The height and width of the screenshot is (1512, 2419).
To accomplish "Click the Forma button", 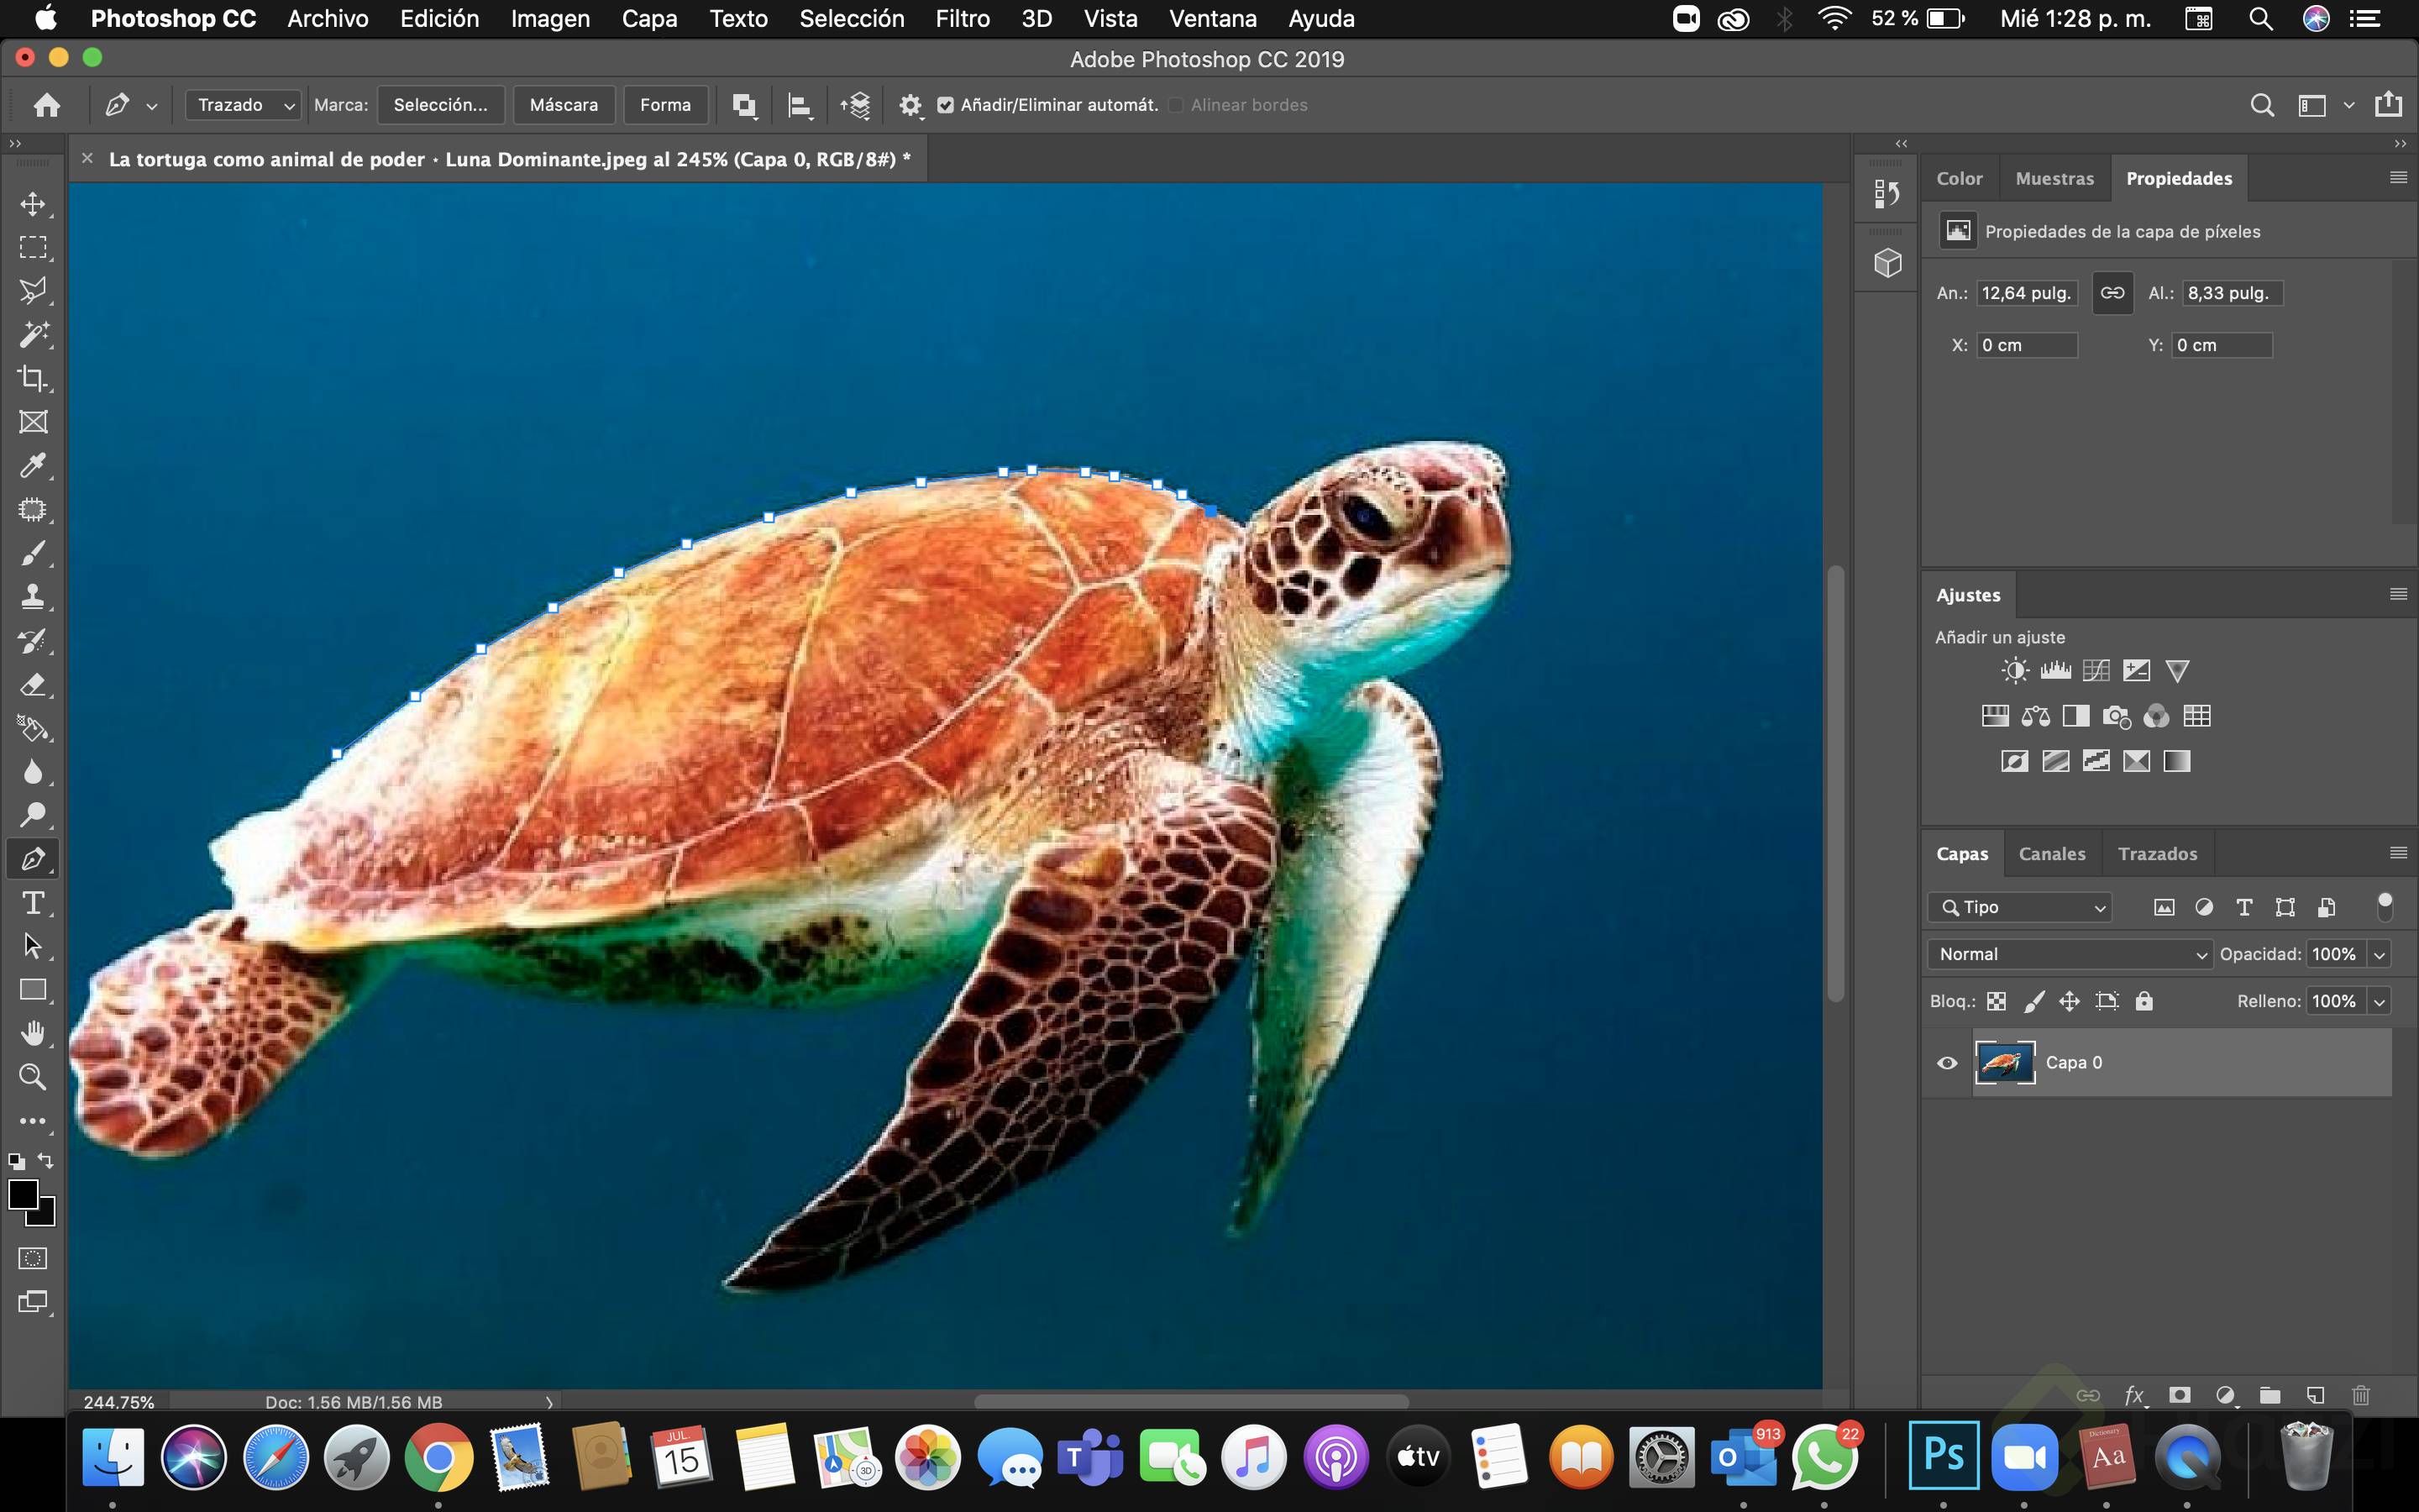I will click(x=666, y=105).
